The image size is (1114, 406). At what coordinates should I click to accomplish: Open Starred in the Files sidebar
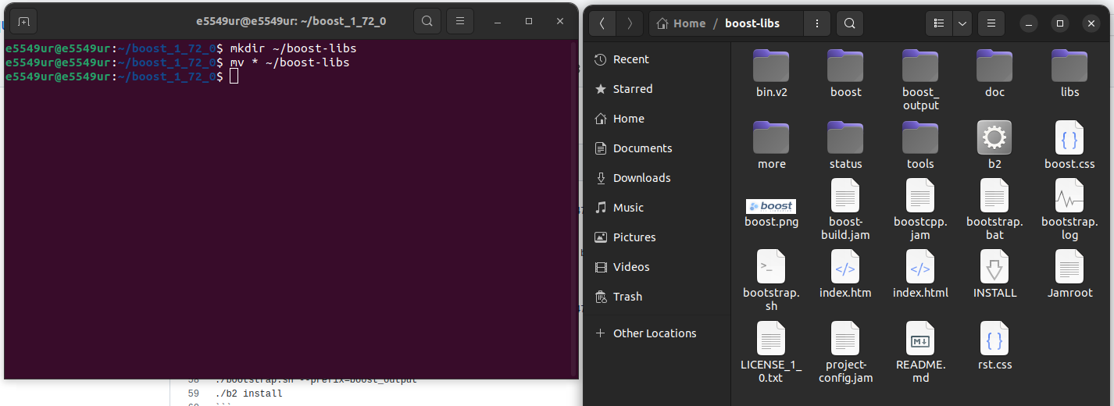point(657,89)
